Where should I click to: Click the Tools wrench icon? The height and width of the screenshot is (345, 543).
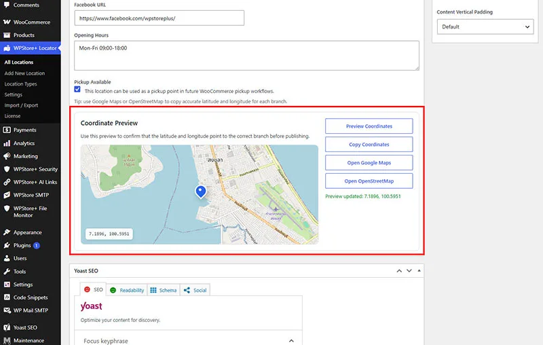click(x=7, y=272)
